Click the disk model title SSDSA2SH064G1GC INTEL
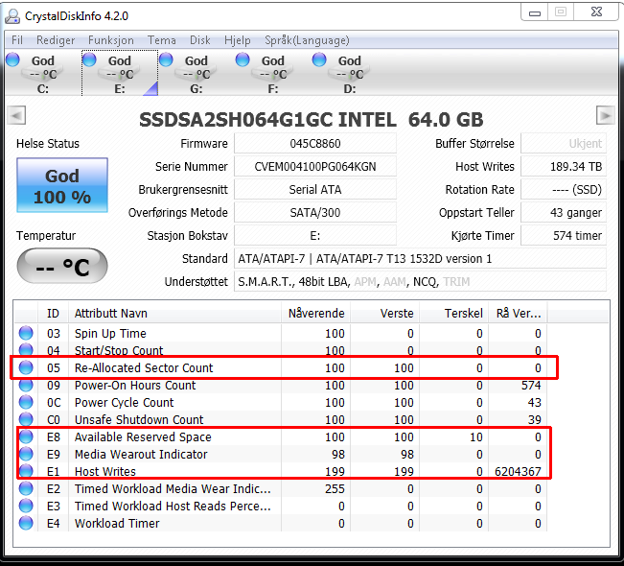 (x=267, y=120)
